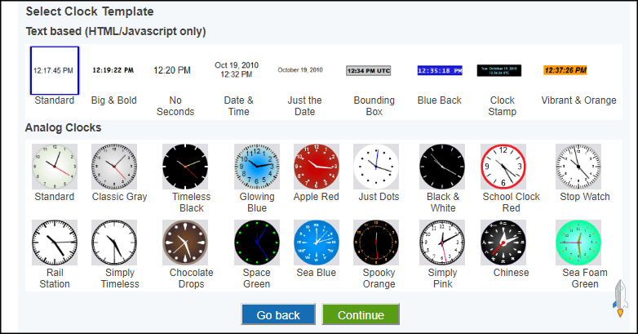The height and width of the screenshot is (334, 638).
Task: Choose the Rail Station clock
Action: [55, 243]
